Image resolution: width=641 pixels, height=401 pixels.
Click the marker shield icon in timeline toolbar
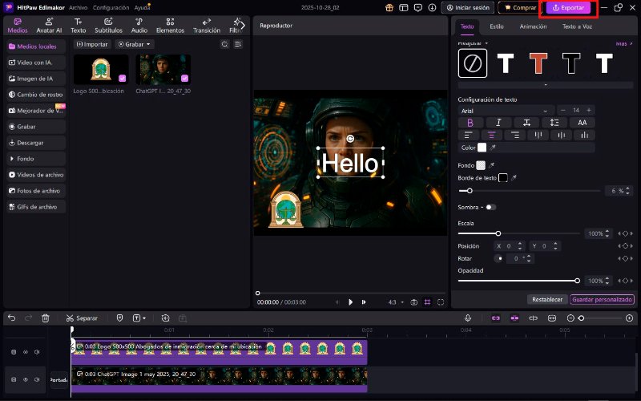pyautogui.click(x=119, y=318)
